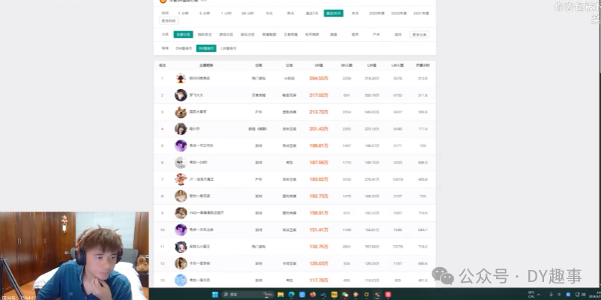
Task: Select the highlighted 全部分区 category
Action: point(183,34)
